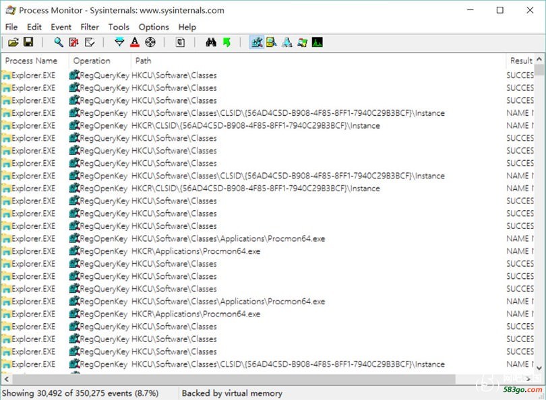Open Highlight settings with the red A icon
546x400 pixels.
tap(135, 42)
